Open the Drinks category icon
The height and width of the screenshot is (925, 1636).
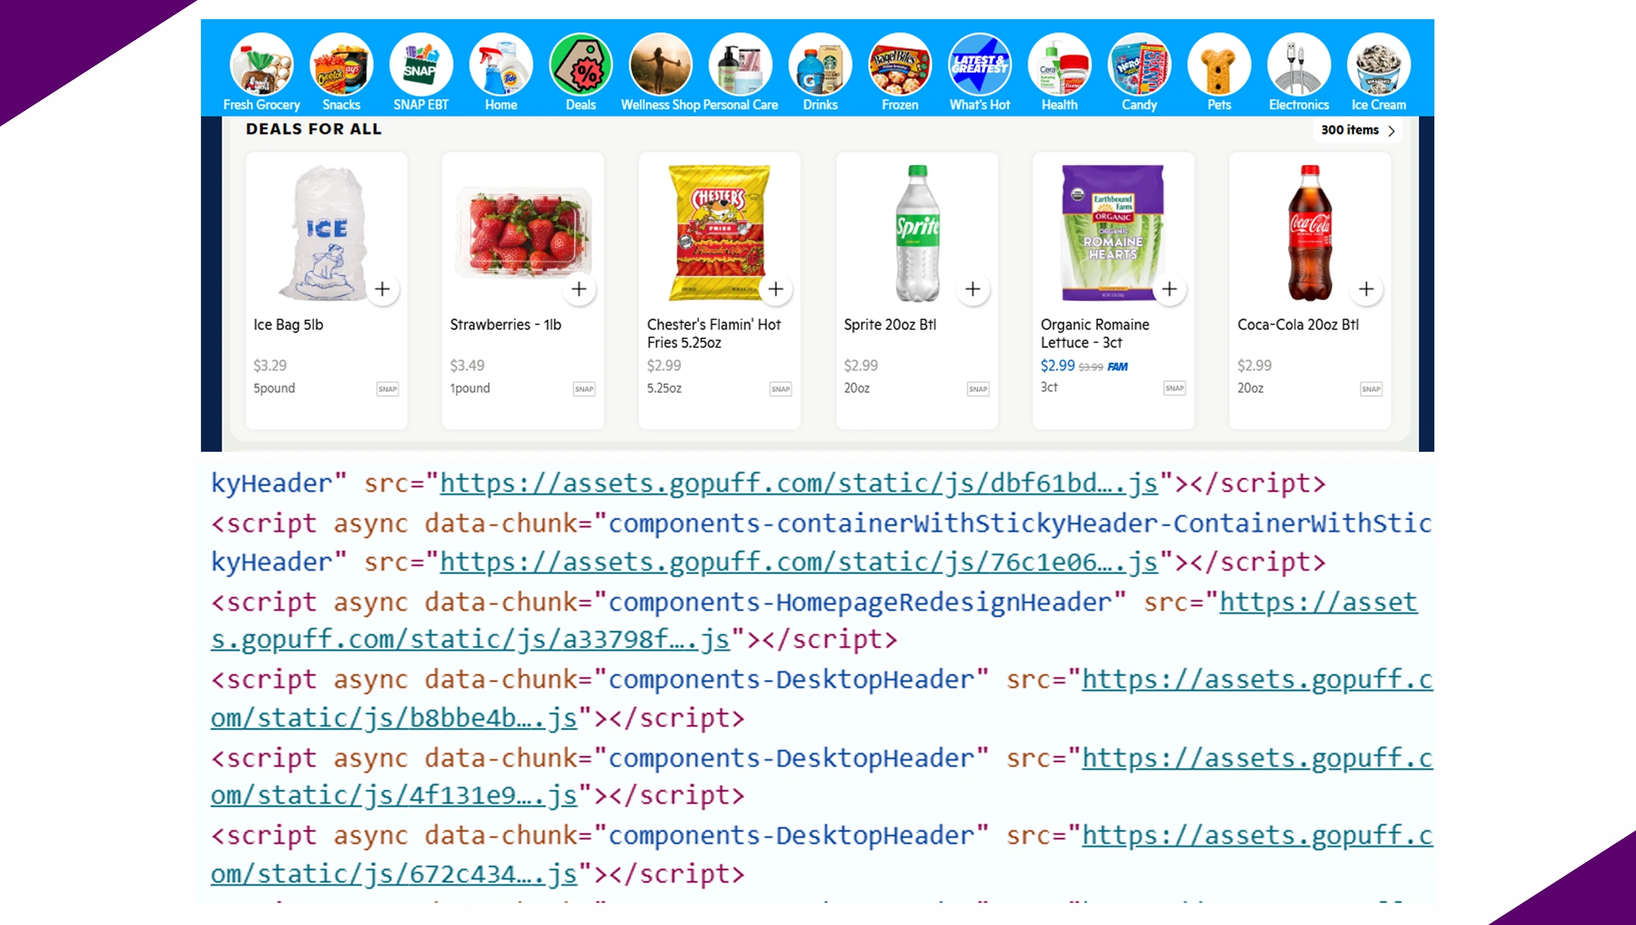pos(820,65)
